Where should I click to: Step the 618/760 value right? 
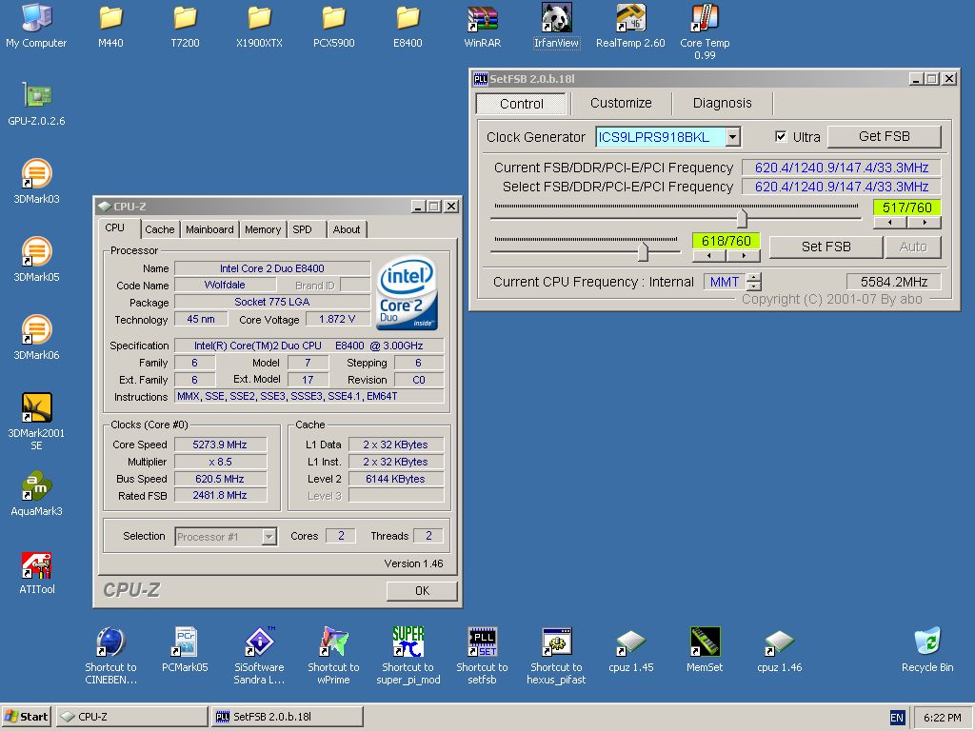(x=743, y=255)
